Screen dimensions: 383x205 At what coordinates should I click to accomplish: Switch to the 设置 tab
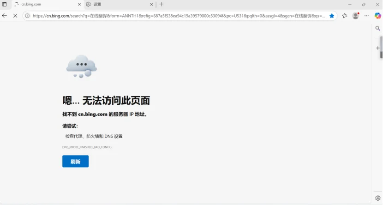pyautogui.click(x=120, y=5)
